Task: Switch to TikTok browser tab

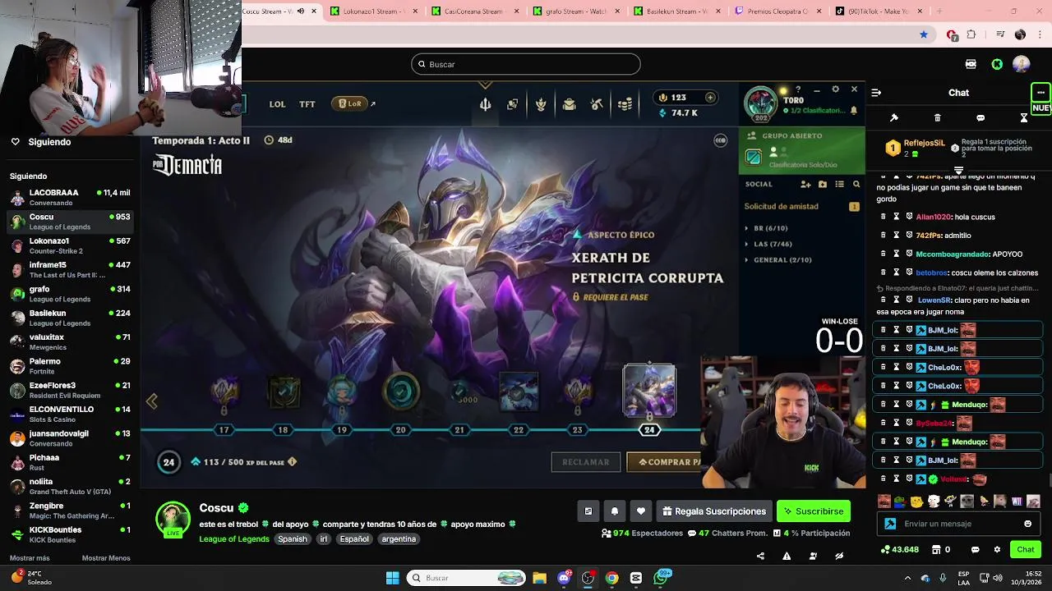Action: [x=880, y=11]
